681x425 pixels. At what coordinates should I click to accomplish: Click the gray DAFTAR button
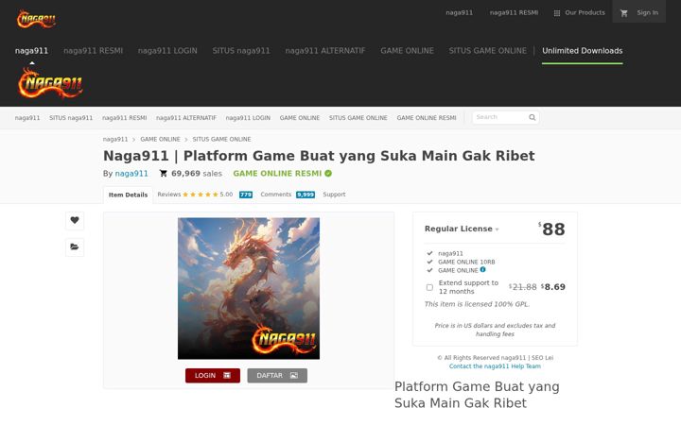[277, 376]
